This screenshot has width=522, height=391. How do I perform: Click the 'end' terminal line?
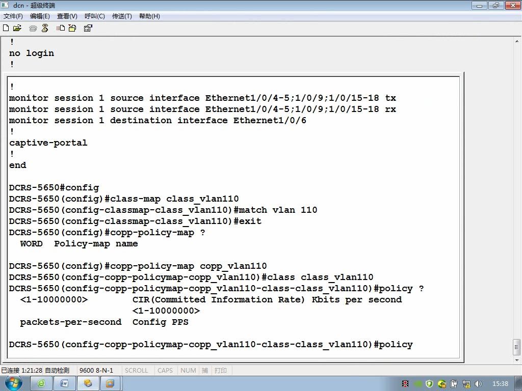coord(18,165)
